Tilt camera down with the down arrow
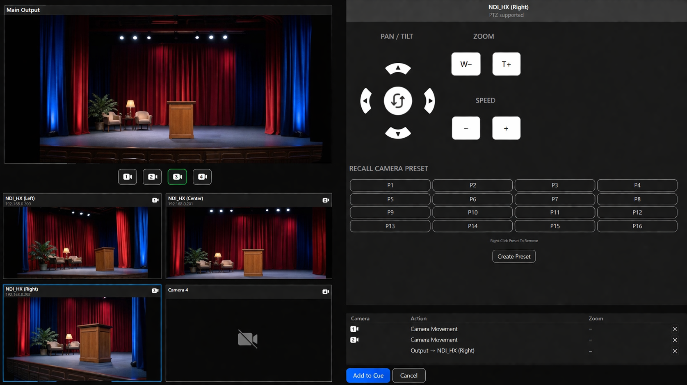This screenshot has width=687, height=385. [397, 133]
